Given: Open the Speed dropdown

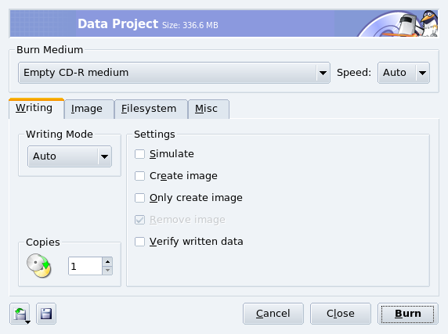Looking at the screenshot, I should [x=403, y=73].
